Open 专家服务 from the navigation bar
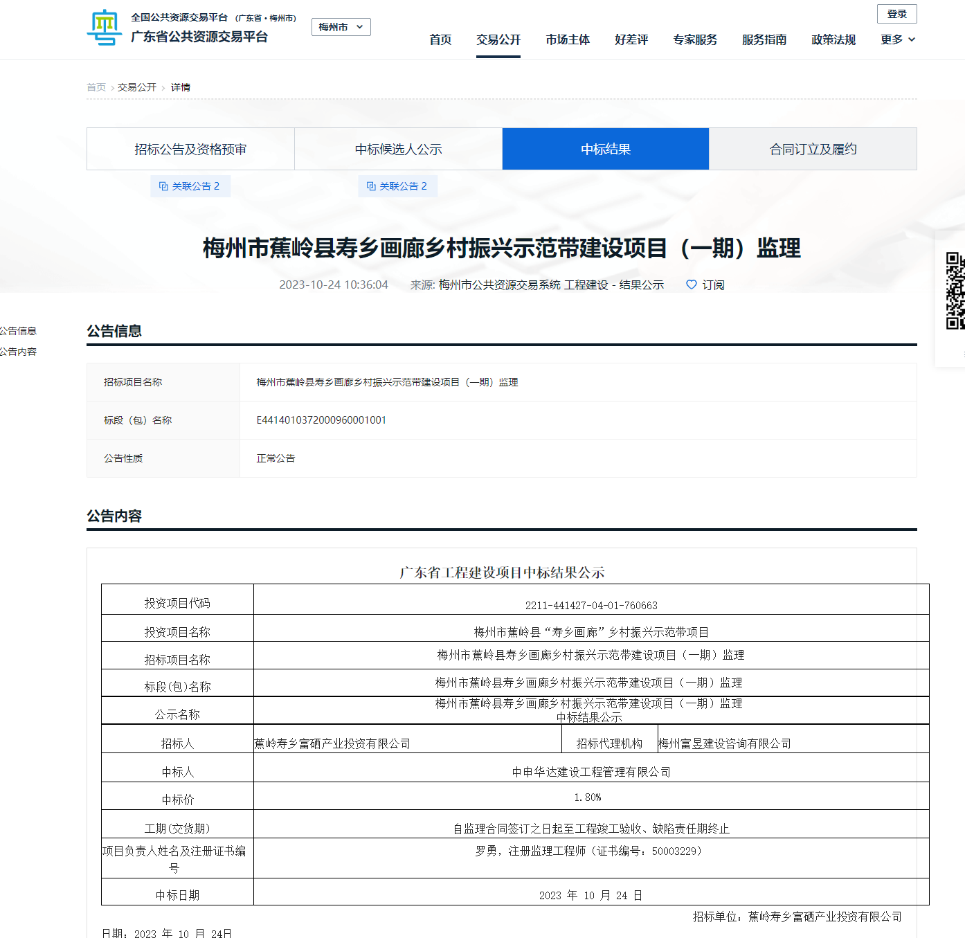965x938 pixels. pos(694,39)
